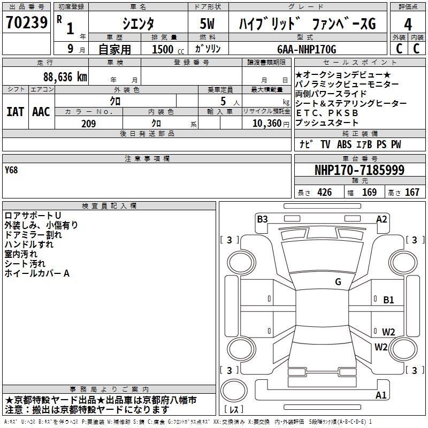Click the exterior grade C under 外装
428x428 pixels.
pos(399,49)
